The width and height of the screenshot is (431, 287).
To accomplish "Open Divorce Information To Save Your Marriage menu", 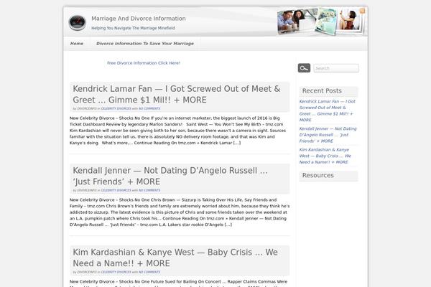I will (145, 43).
